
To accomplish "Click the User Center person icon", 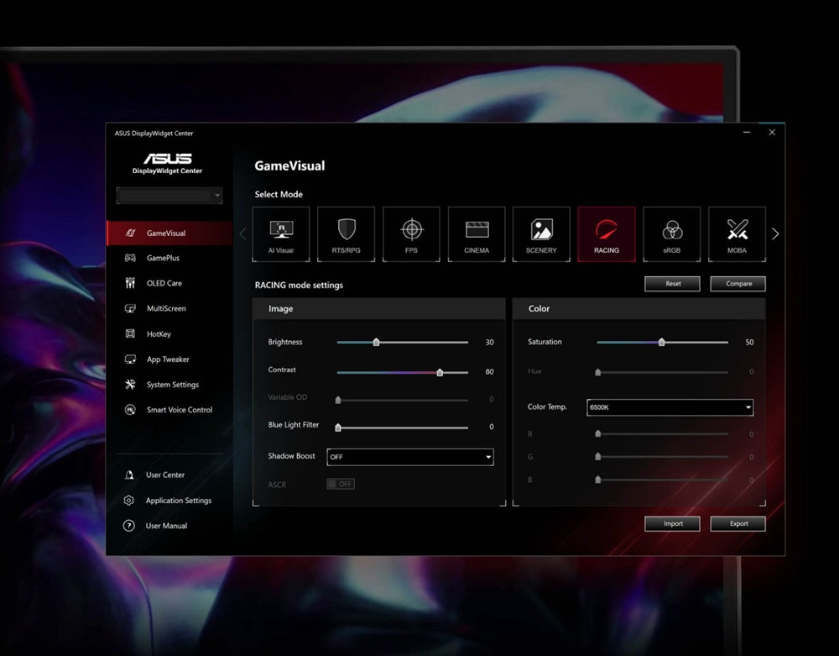I will click(x=129, y=475).
